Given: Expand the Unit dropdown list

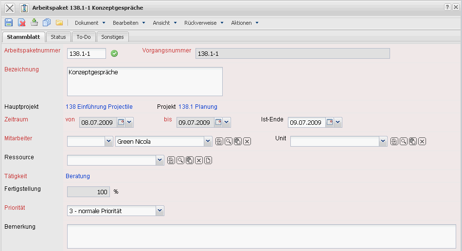Looking at the screenshot, I should (x=383, y=141).
